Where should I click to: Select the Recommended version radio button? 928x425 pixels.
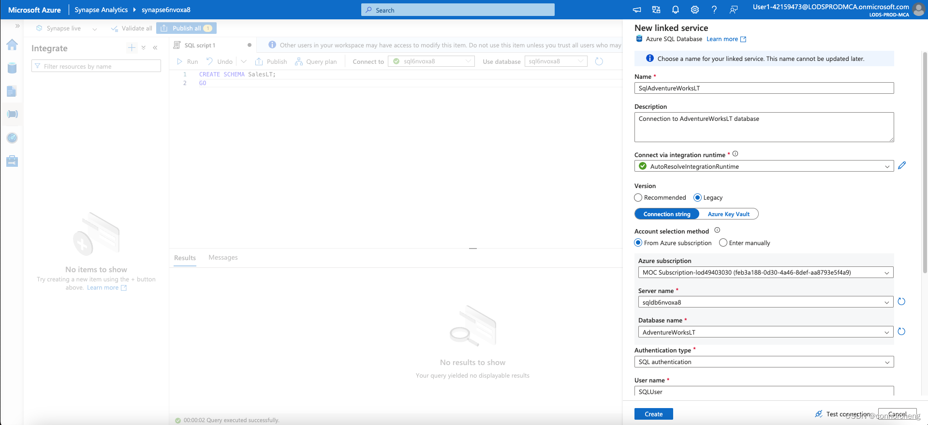point(638,198)
